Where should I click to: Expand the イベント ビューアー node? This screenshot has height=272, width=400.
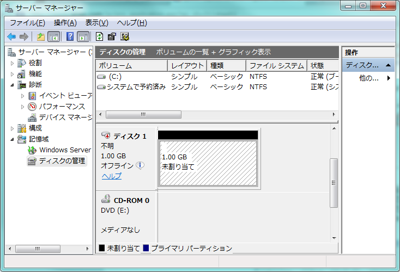click(22, 96)
